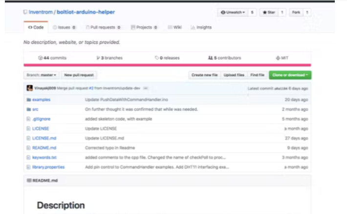Click the repository book icon beside Inventrom
Image resolution: width=347 pixels, height=214 pixels.
pos(25,12)
